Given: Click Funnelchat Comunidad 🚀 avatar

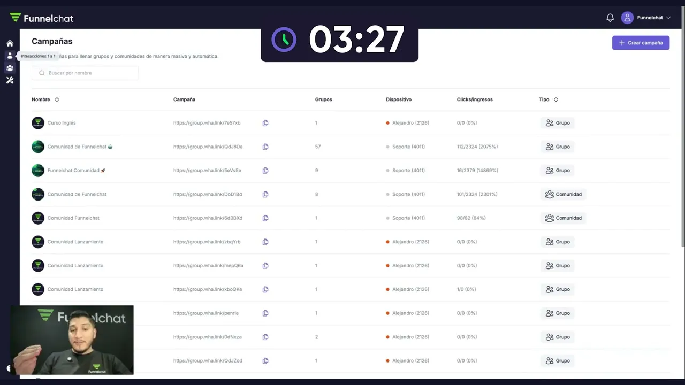Looking at the screenshot, I should point(38,171).
